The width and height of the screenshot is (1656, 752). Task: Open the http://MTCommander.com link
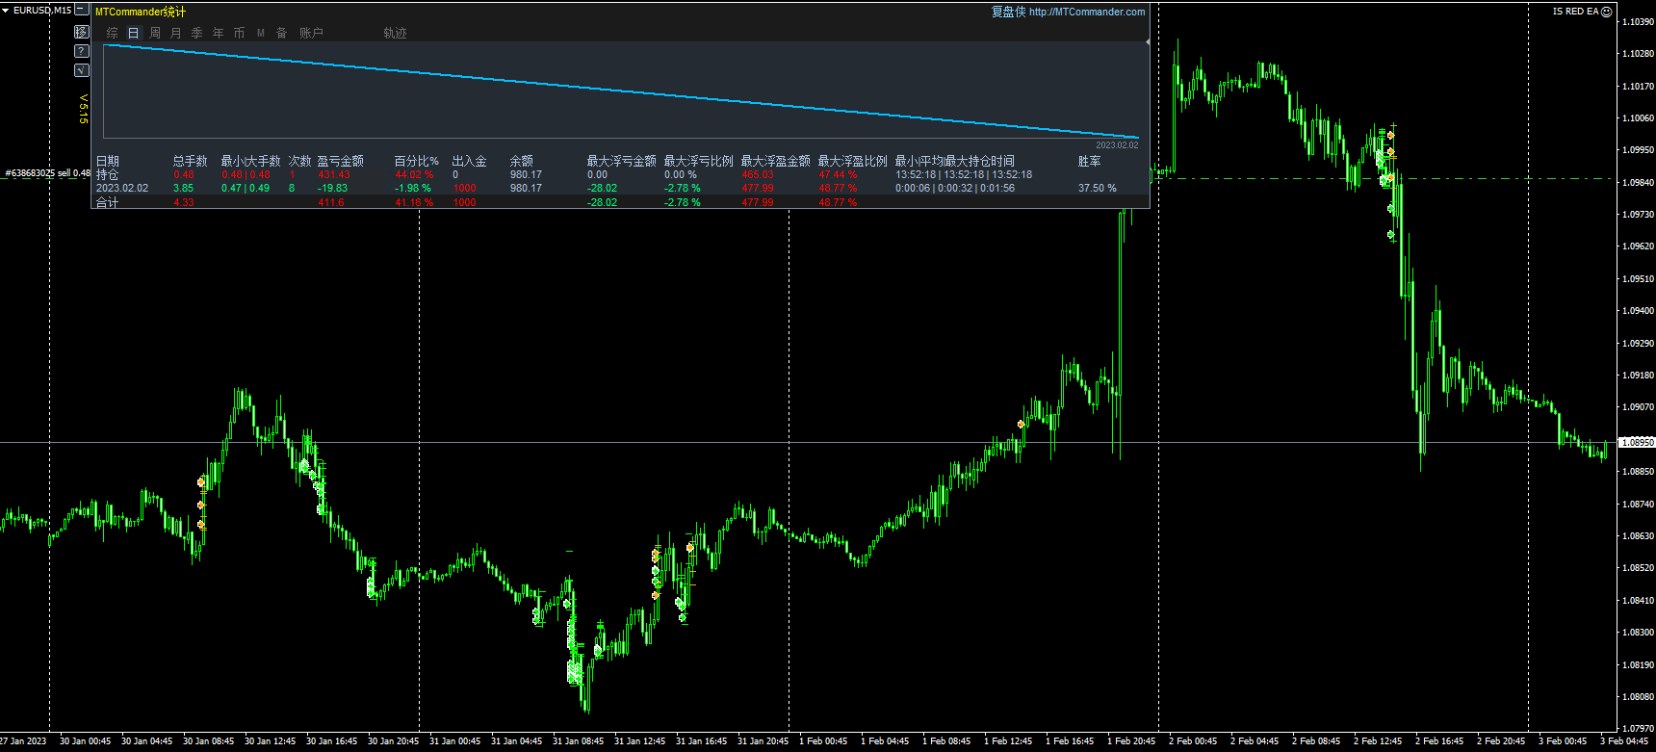tap(1086, 12)
